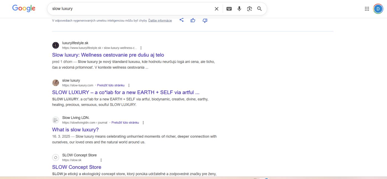
Task: Open options menu for the luxurylifestyle.sk result
Action: [x=141, y=48]
